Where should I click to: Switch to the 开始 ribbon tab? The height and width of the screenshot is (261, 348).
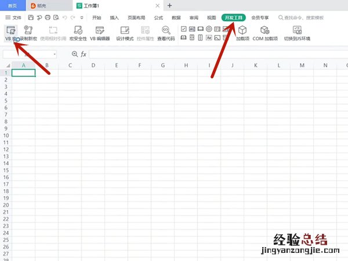(x=96, y=17)
